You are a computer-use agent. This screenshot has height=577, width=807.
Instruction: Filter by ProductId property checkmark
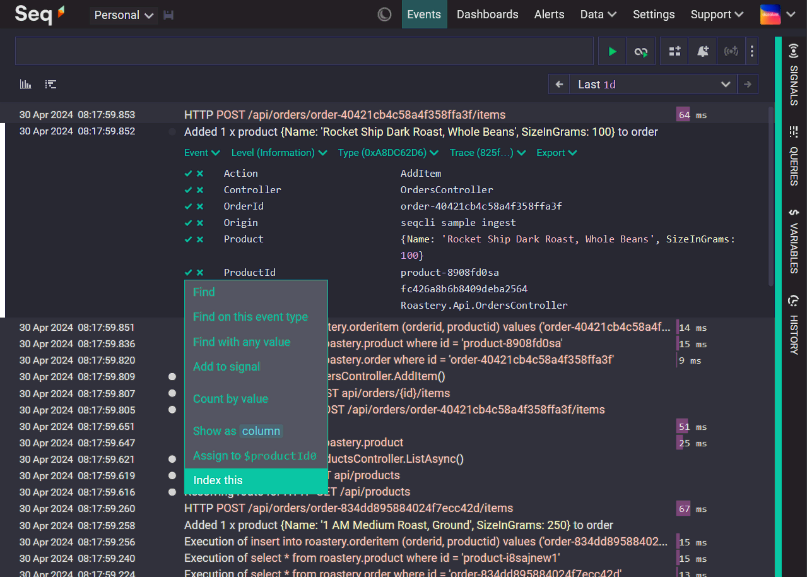coord(188,272)
